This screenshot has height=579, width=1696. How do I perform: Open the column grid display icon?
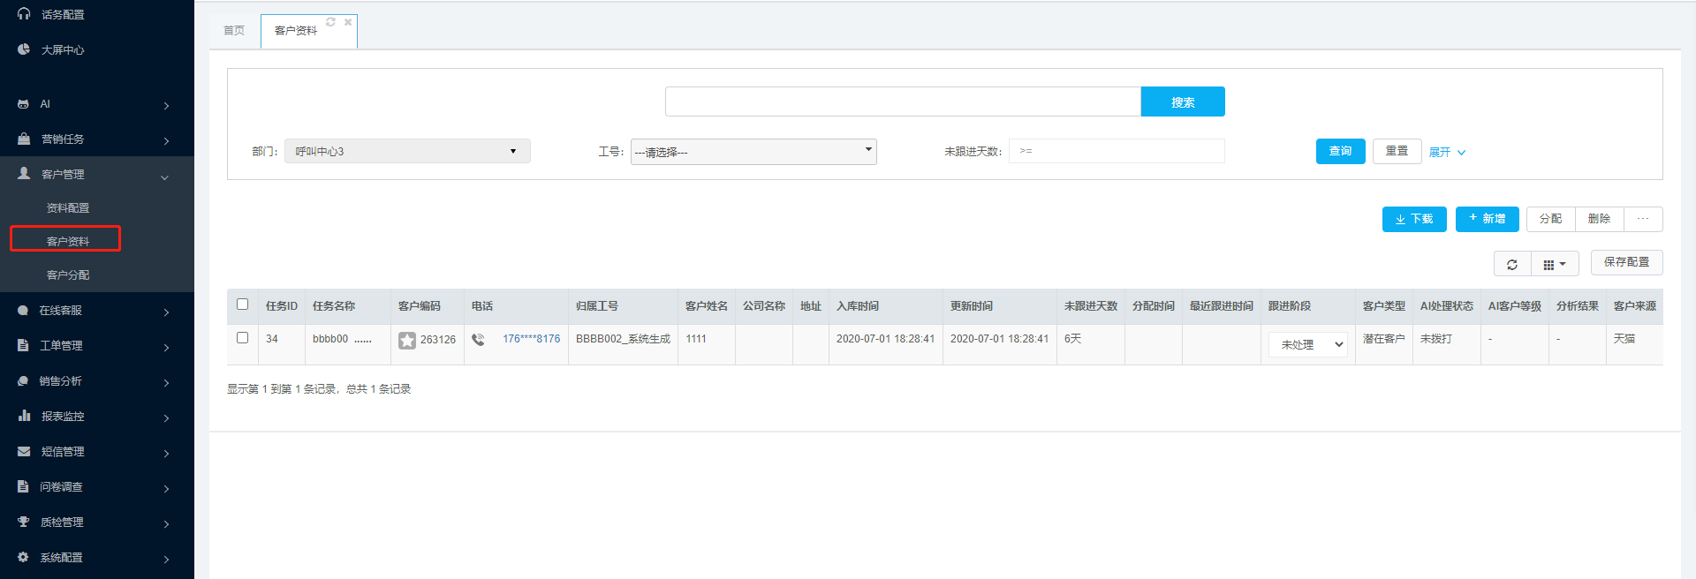pos(1554,264)
